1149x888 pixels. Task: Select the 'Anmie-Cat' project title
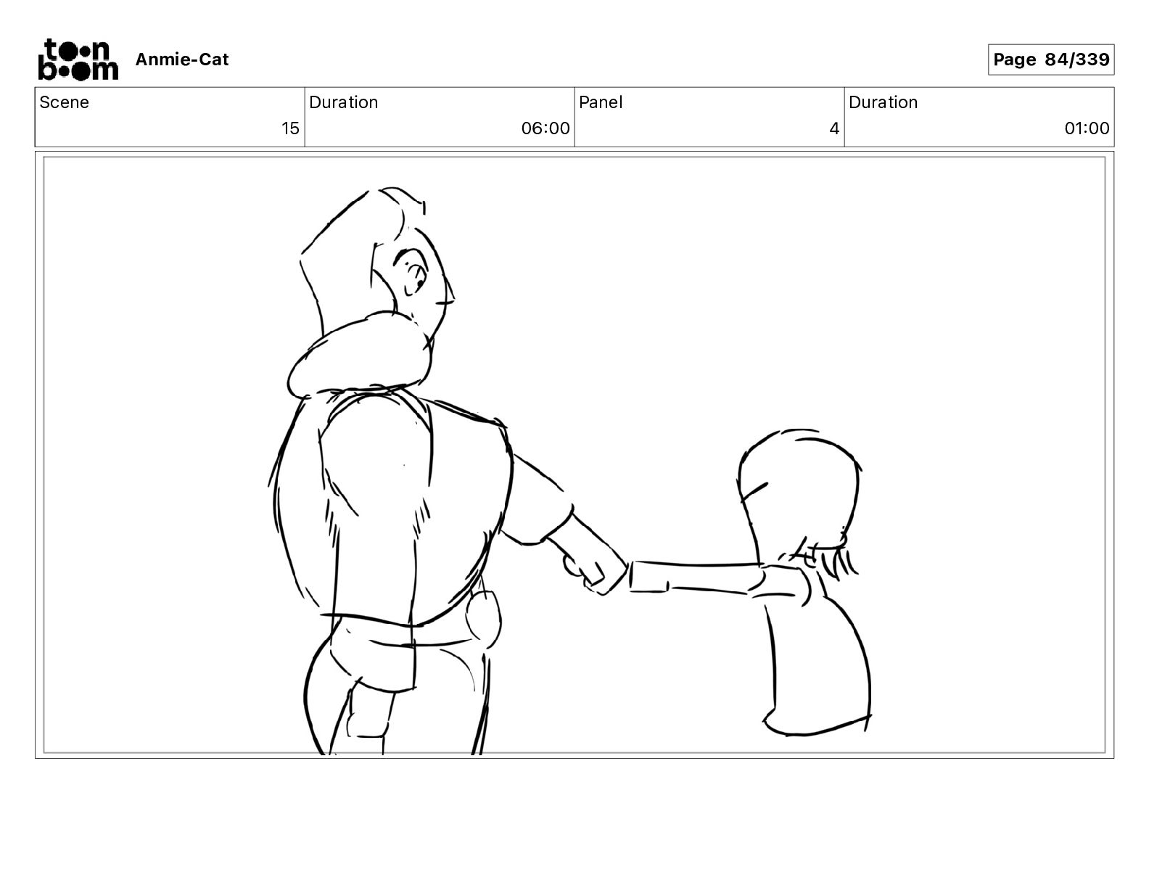(182, 59)
